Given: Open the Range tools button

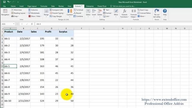Looking at the screenshot, I should point(46,13).
